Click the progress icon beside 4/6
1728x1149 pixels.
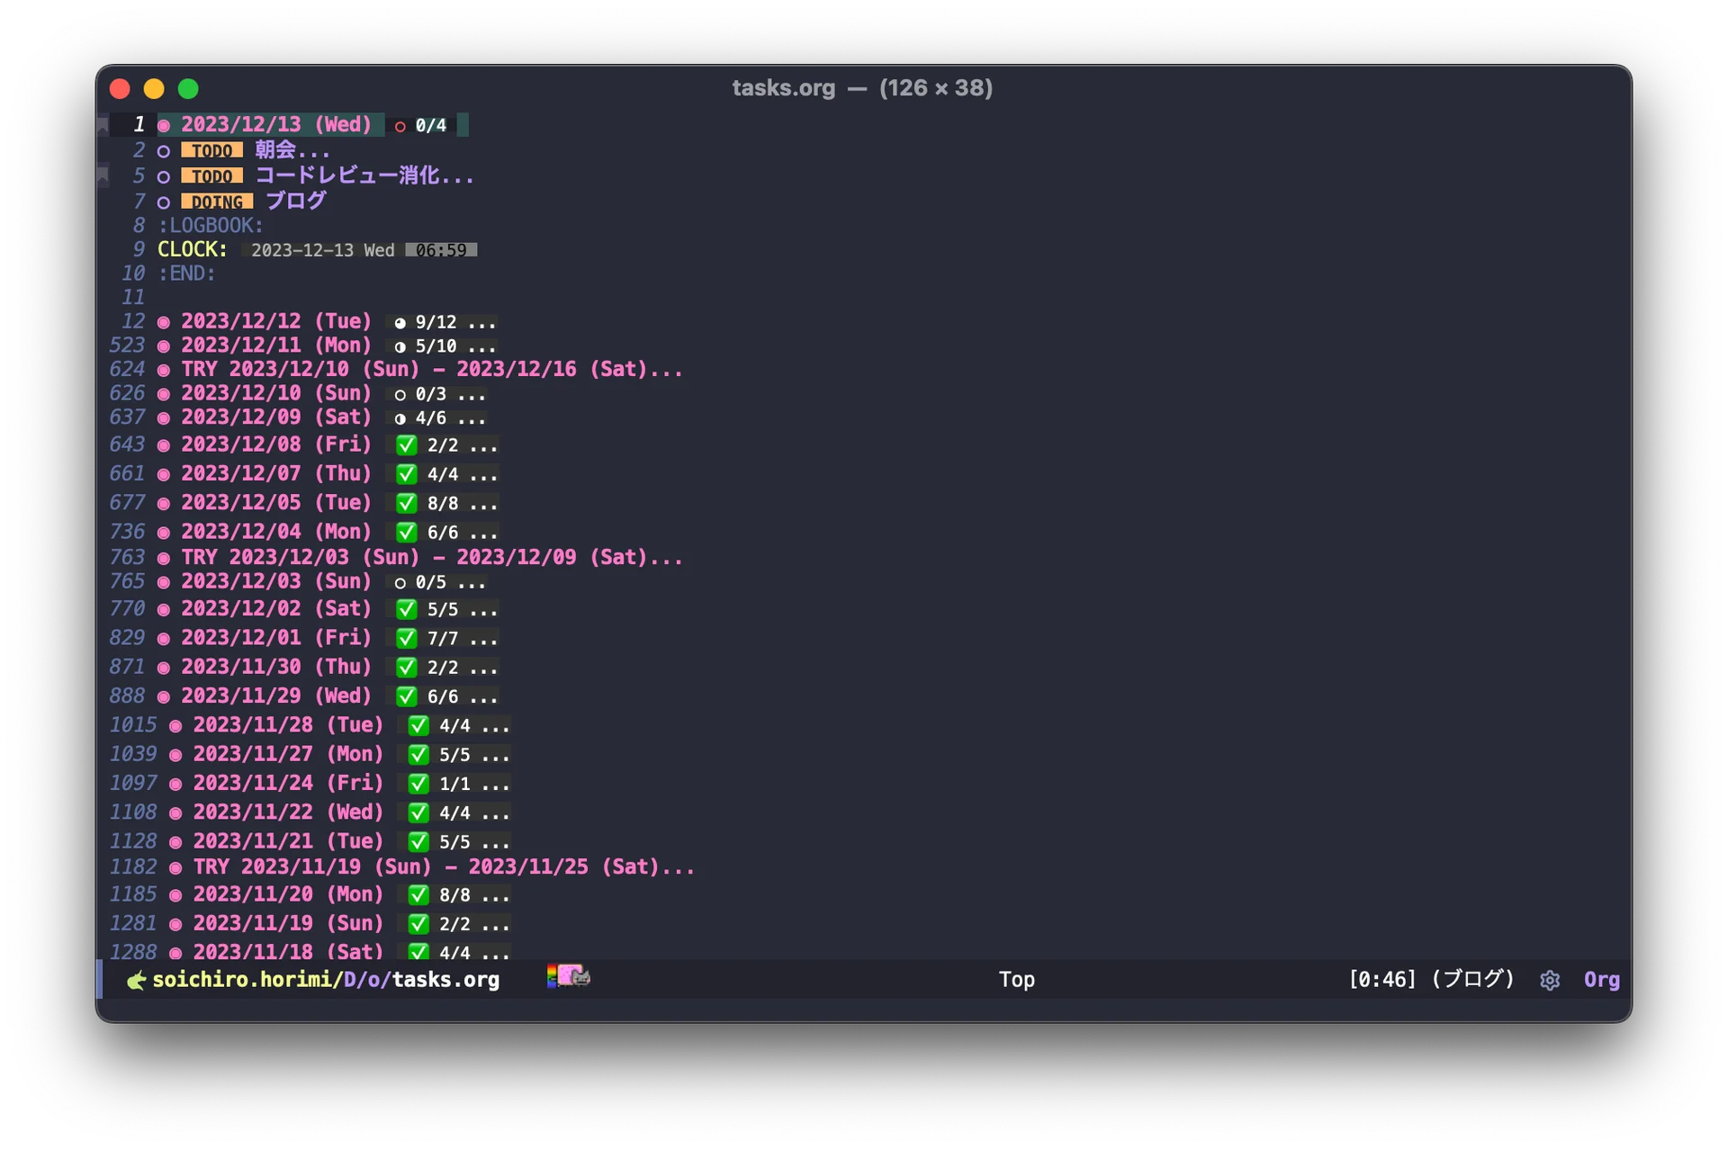point(400,419)
